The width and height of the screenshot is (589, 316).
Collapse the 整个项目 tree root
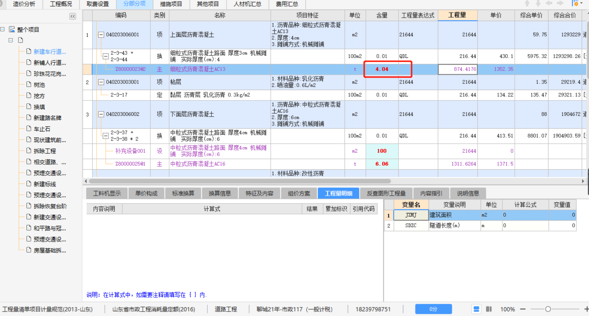coord(3,29)
